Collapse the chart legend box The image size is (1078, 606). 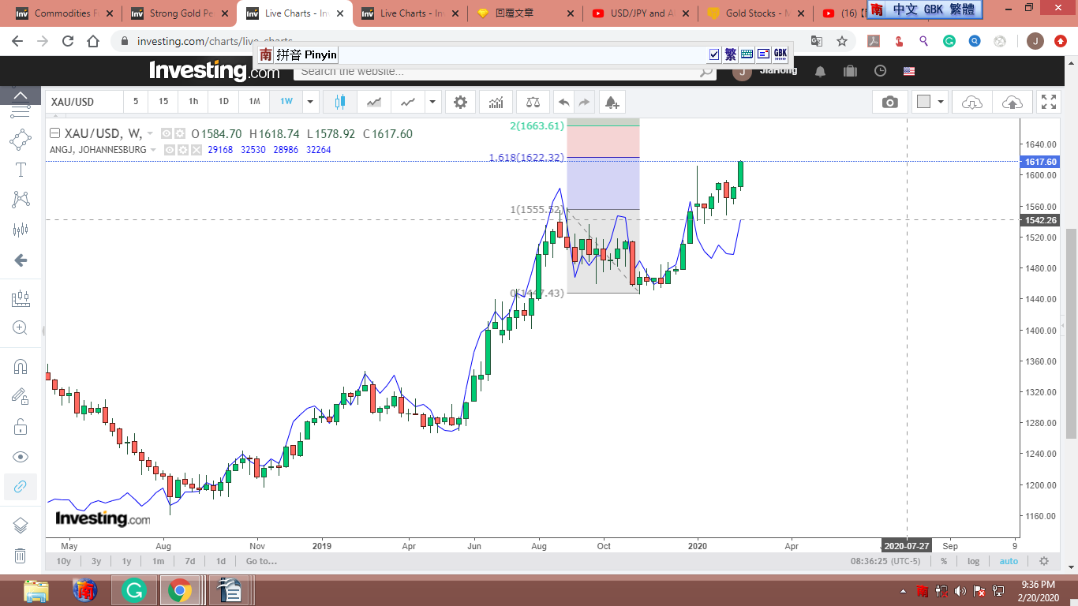coord(55,133)
